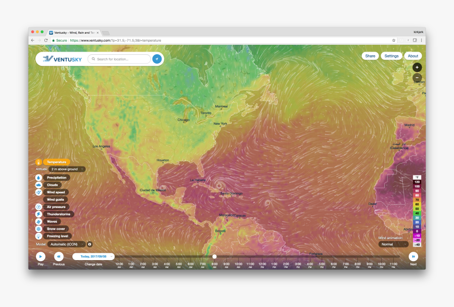Click the Los Angeles city label
The height and width of the screenshot is (307, 454).
click(101, 146)
